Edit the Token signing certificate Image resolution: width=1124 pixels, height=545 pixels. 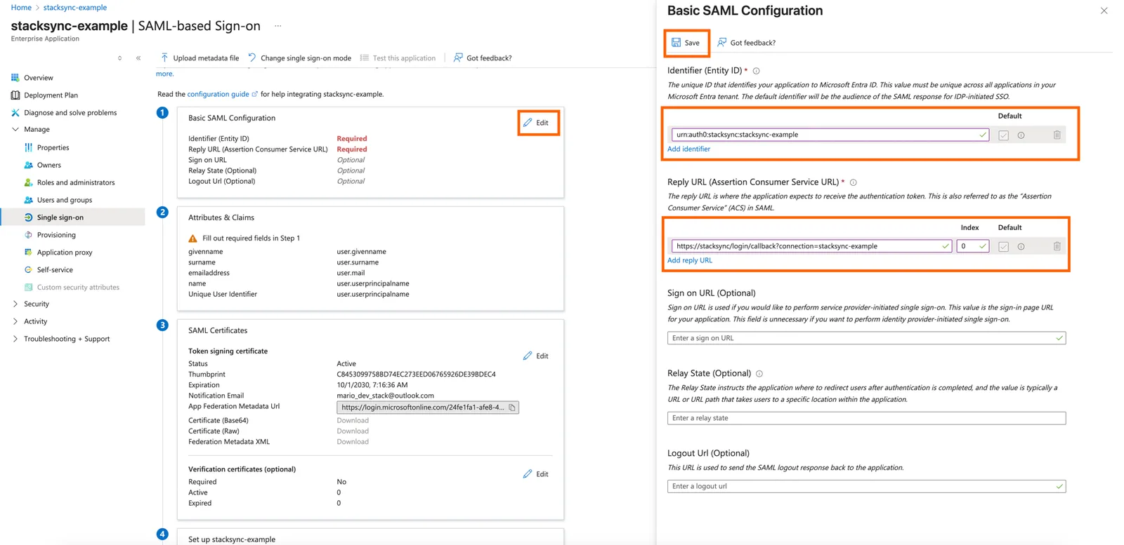[536, 356]
